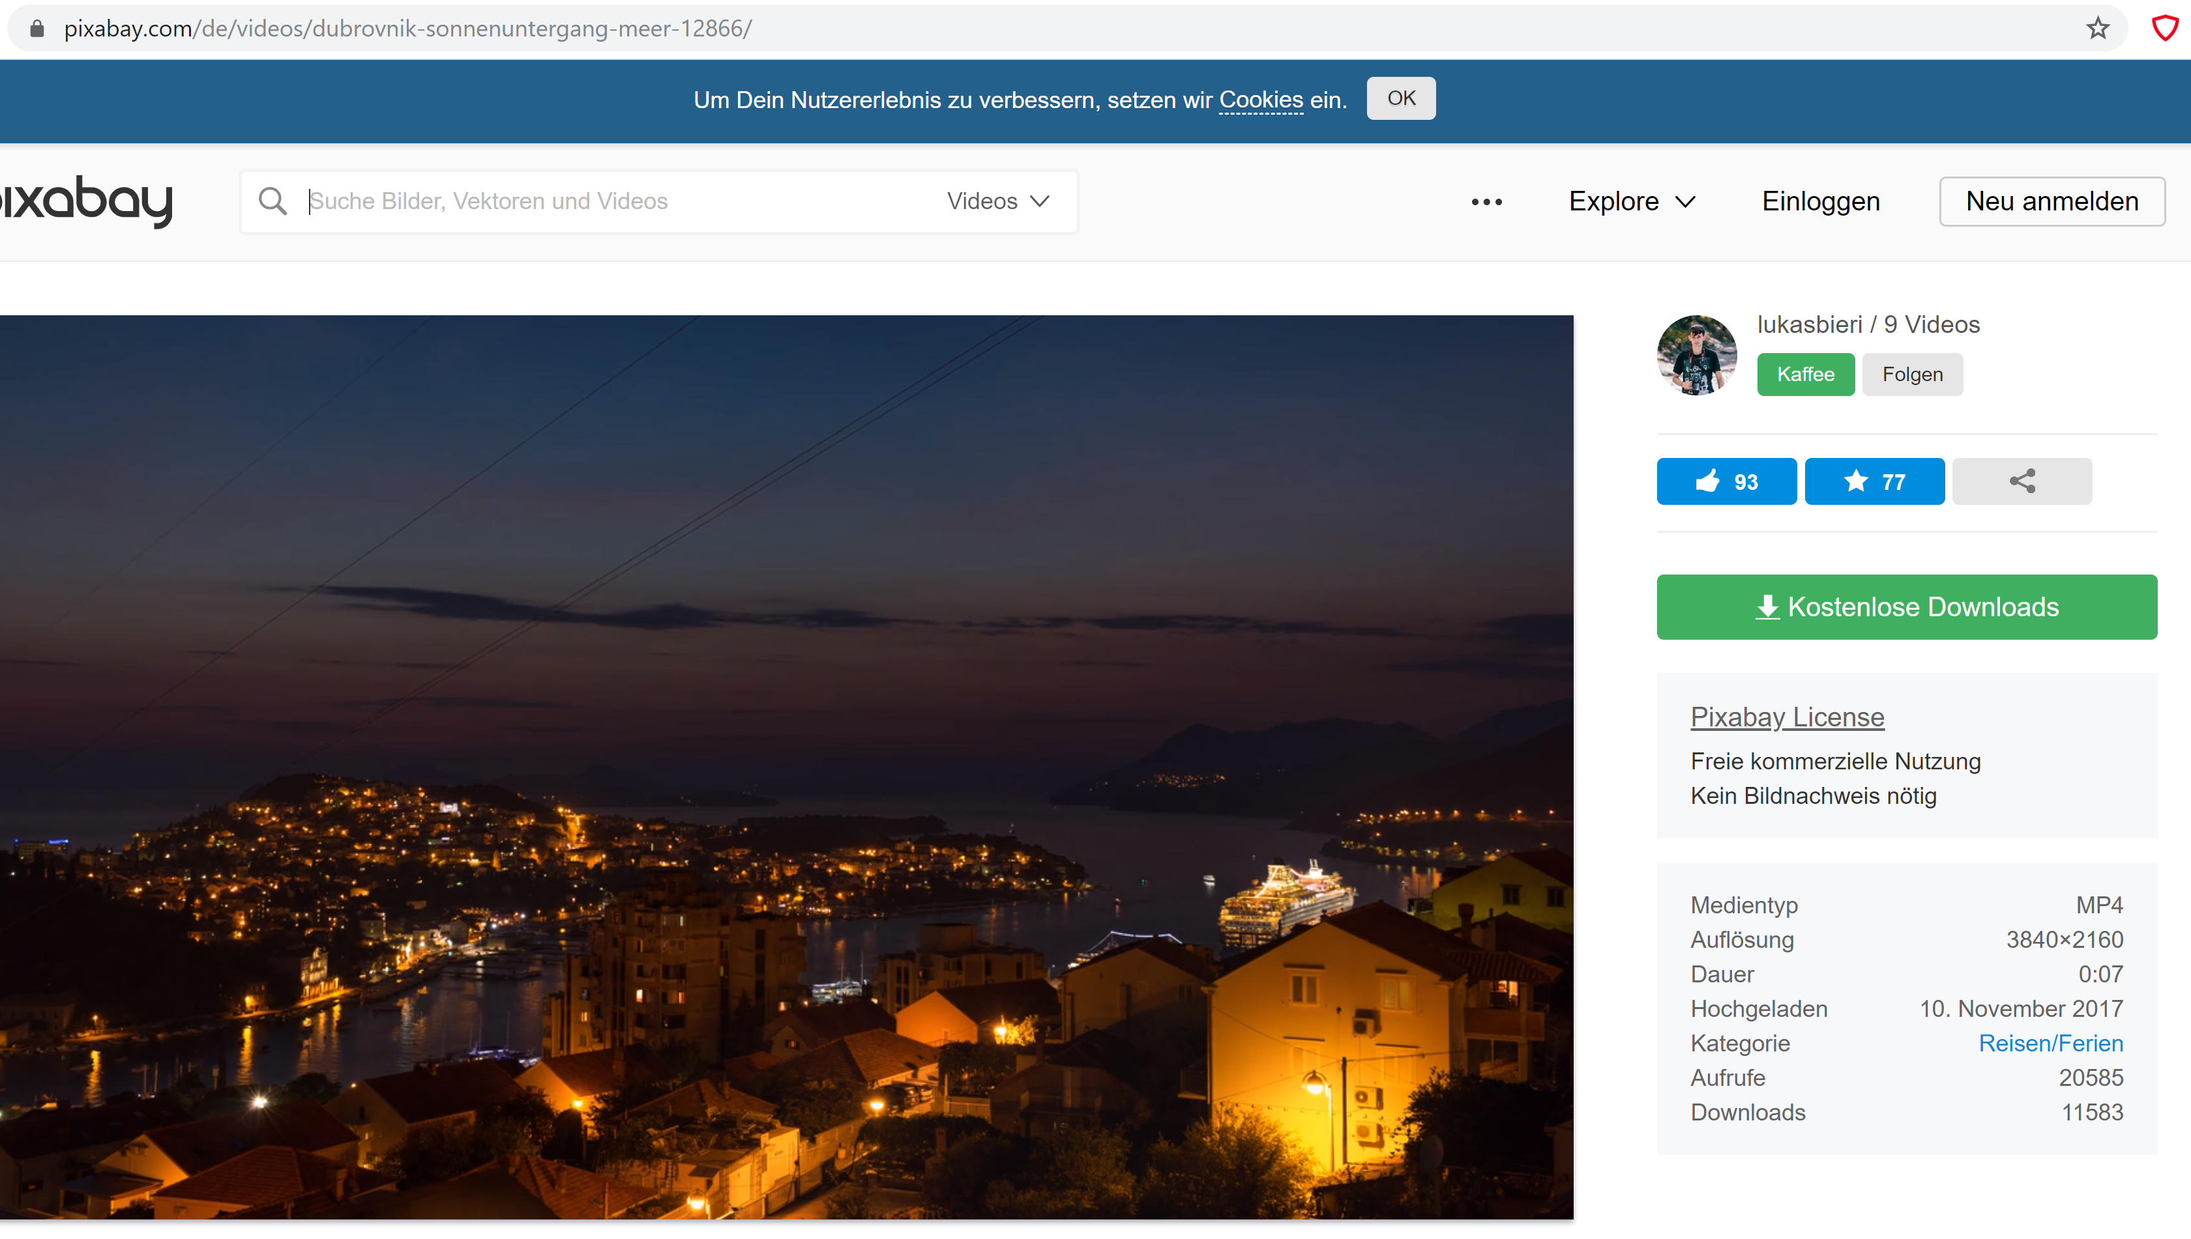Focus the Suche Bilder search field
The height and width of the screenshot is (1239, 2191).
[613, 201]
